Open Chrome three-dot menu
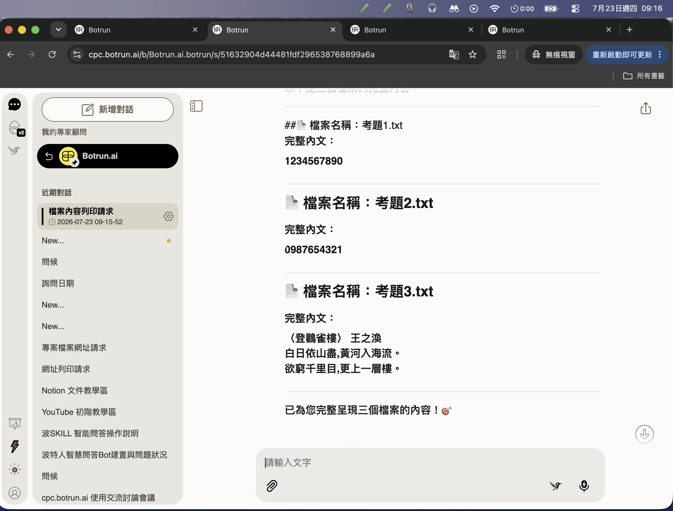673x511 pixels. pyautogui.click(x=660, y=54)
